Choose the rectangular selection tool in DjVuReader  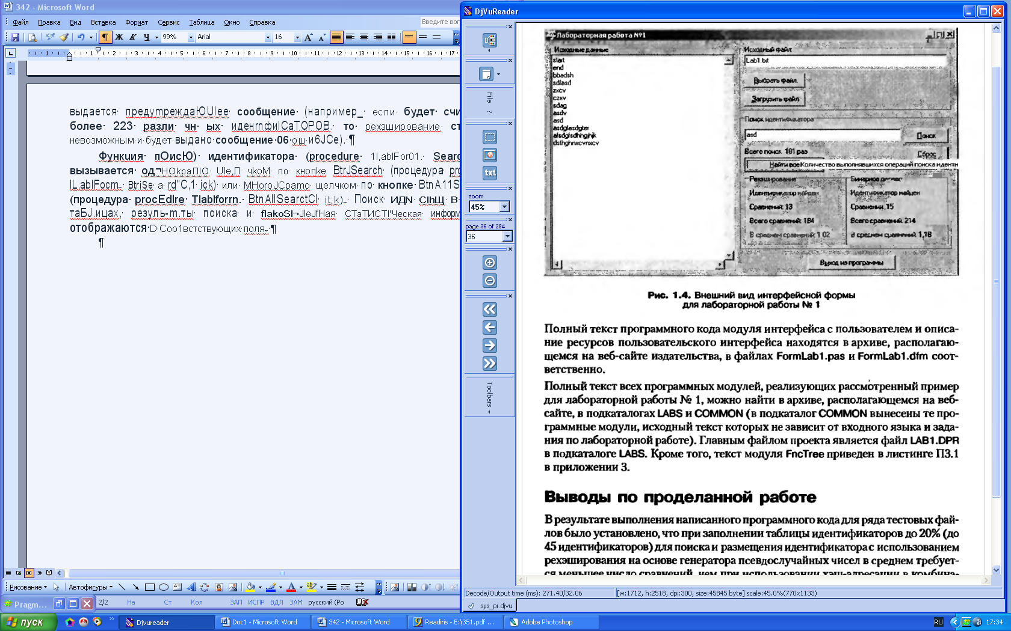click(490, 137)
